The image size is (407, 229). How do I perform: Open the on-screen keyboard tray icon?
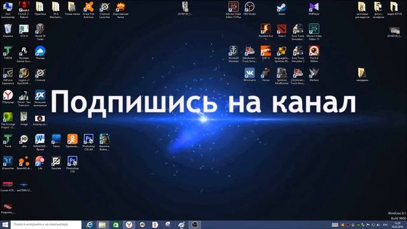pyautogui.click(x=335, y=225)
